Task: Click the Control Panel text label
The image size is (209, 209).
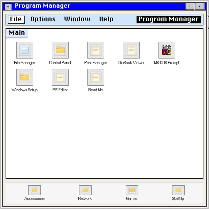Action: point(60,63)
